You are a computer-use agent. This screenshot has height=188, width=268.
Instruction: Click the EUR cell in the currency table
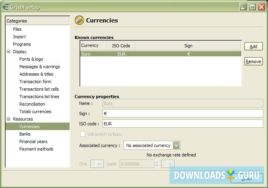coord(121,54)
